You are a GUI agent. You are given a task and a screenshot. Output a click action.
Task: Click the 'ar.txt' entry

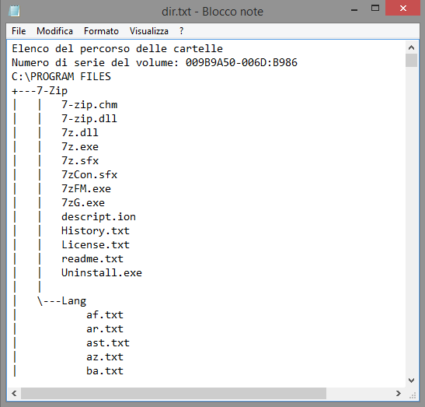[x=105, y=329]
